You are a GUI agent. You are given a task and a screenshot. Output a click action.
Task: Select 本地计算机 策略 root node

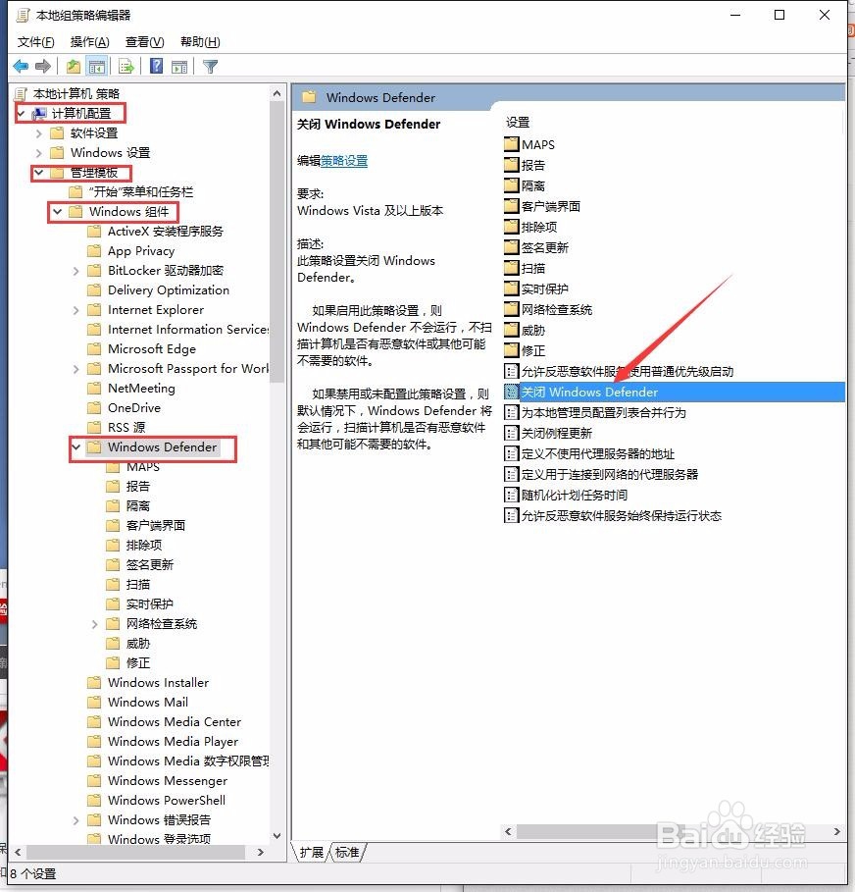click(76, 94)
